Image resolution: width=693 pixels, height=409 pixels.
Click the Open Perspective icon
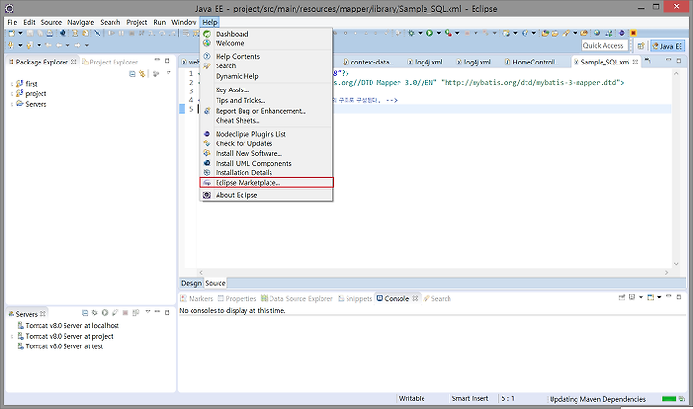[x=641, y=46]
